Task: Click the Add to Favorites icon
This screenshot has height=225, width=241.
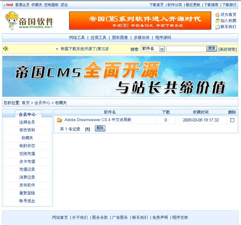Action: click(218, 21)
